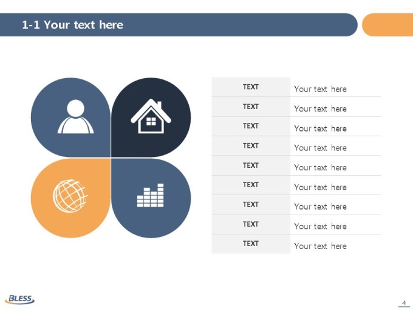Select the first TEXT label cell

click(x=251, y=87)
